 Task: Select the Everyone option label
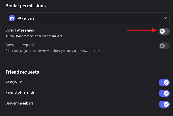pos(14,82)
